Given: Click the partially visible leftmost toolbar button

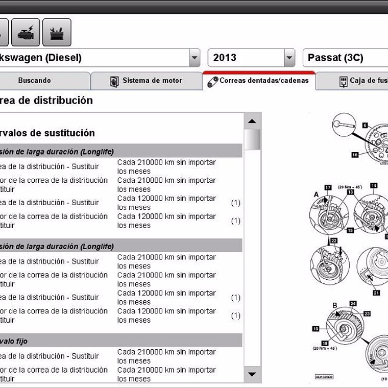Looking at the screenshot, I should pyautogui.click(x=3, y=33).
